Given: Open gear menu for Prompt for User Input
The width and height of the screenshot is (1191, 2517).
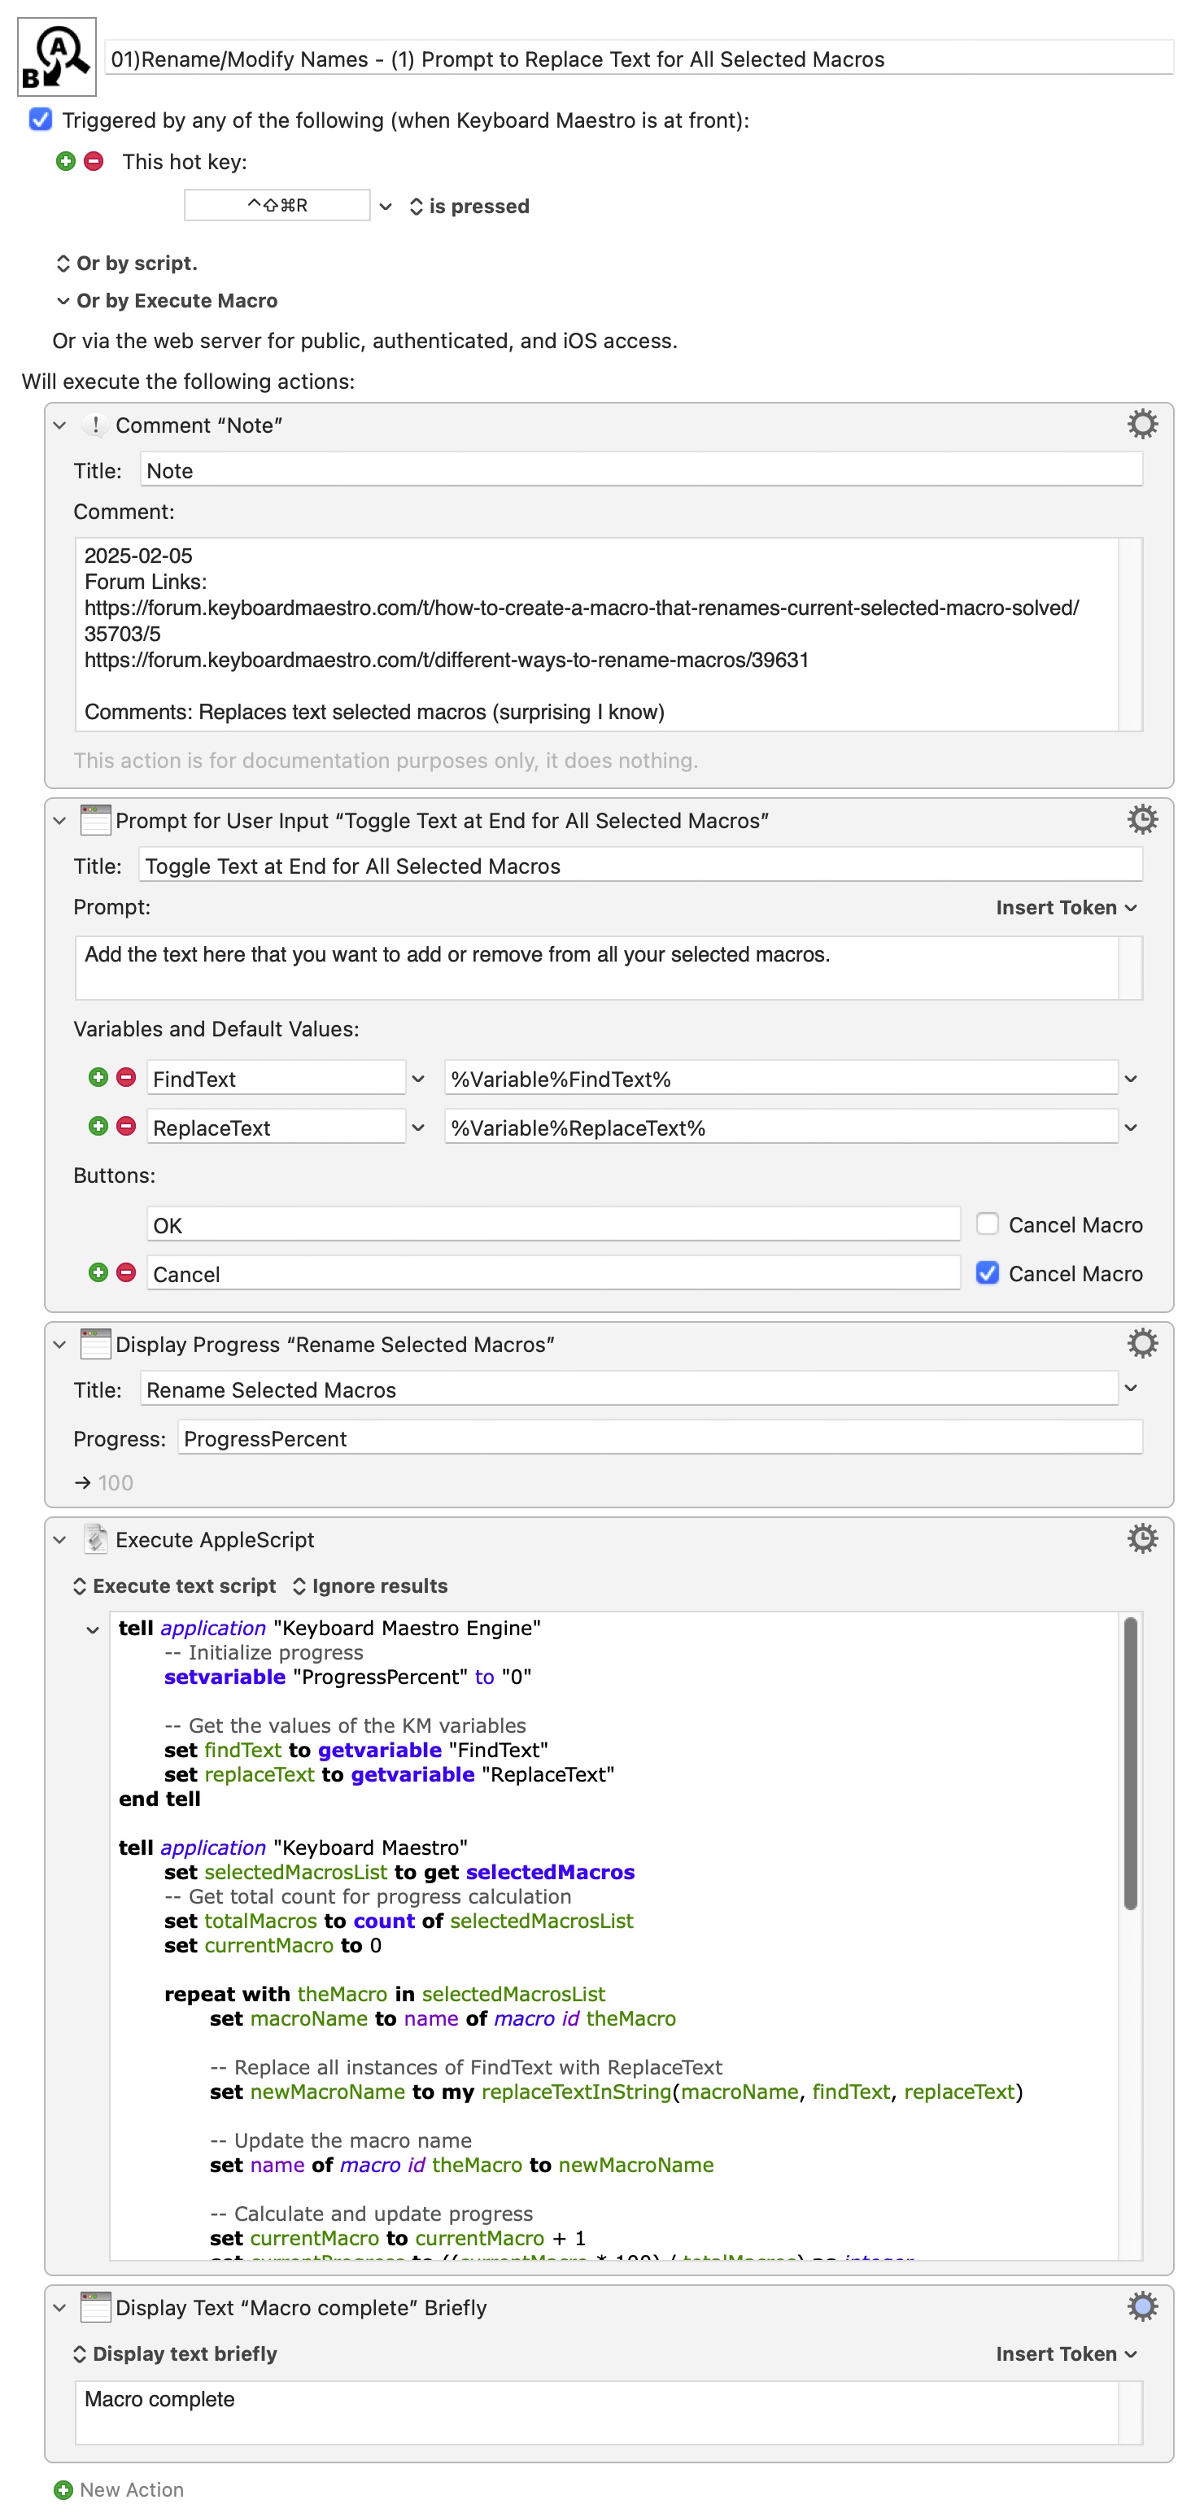Looking at the screenshot, I should [x=1142, y=819].
